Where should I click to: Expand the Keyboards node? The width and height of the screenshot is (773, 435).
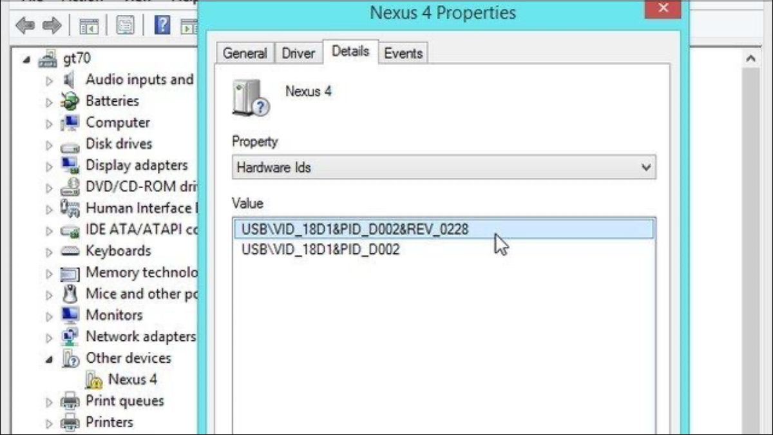tap(50, 252)
